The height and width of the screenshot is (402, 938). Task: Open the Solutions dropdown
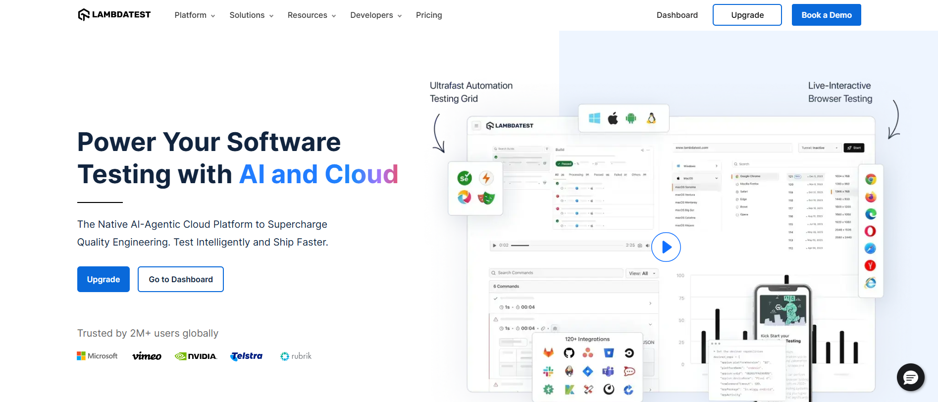click(x=251, y=15)
